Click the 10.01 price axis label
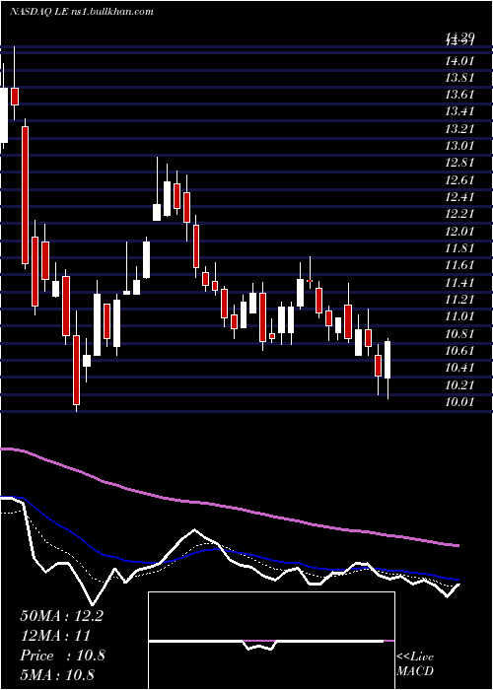This screenshot has width=493, height=690. [x=459, y=402]
